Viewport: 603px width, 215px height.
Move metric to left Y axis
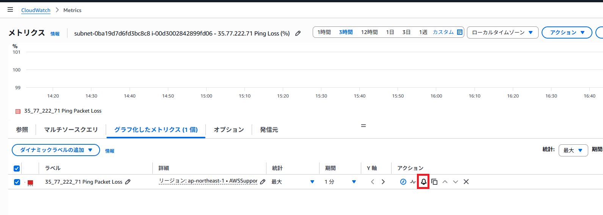coord(373,182)
